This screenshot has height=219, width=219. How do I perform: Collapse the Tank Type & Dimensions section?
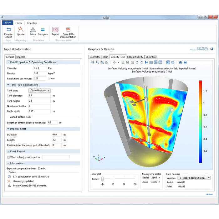point(8,85)
